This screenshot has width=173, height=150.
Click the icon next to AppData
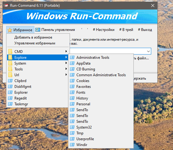click(x=72, y=63)
